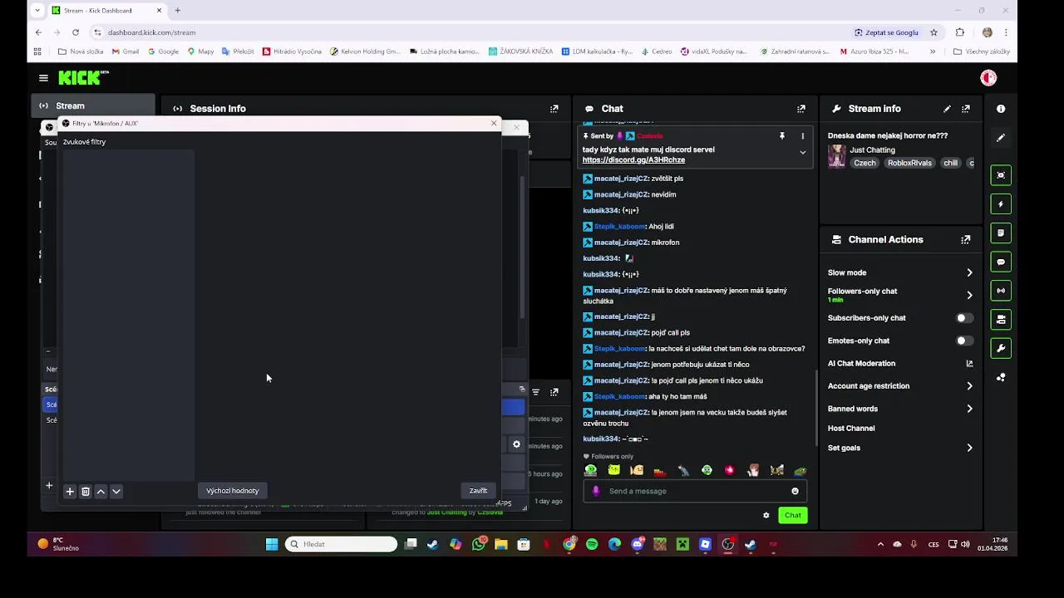Open a new Chrome tab

pos(177,11)
